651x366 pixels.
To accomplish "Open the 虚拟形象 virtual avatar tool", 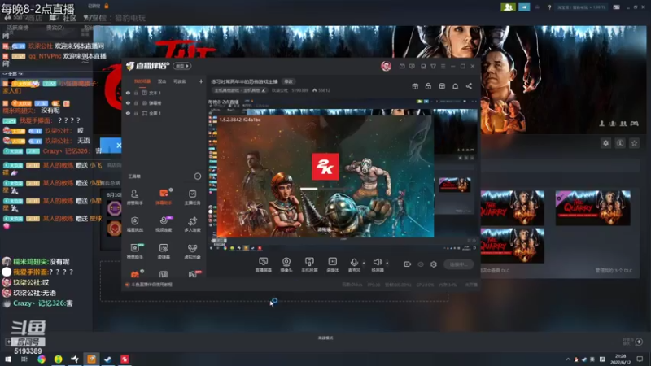I will [x=192, y=251].
